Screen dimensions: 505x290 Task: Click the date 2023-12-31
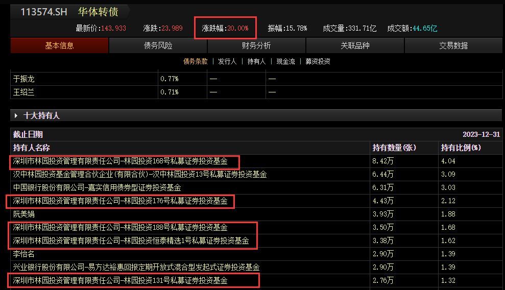[481, 135]
